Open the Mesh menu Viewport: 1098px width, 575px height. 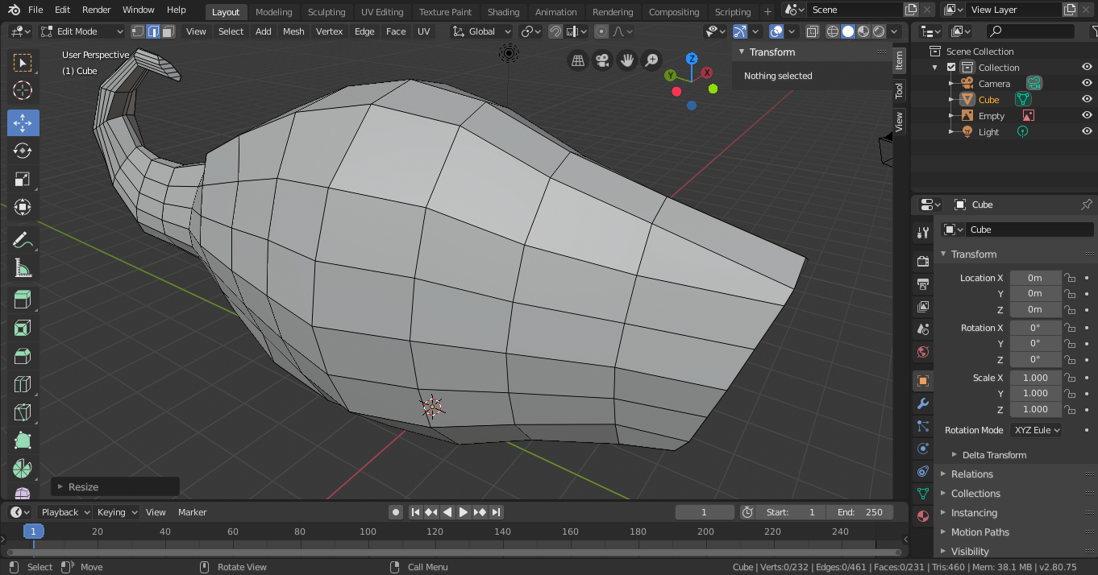(293, 31)
